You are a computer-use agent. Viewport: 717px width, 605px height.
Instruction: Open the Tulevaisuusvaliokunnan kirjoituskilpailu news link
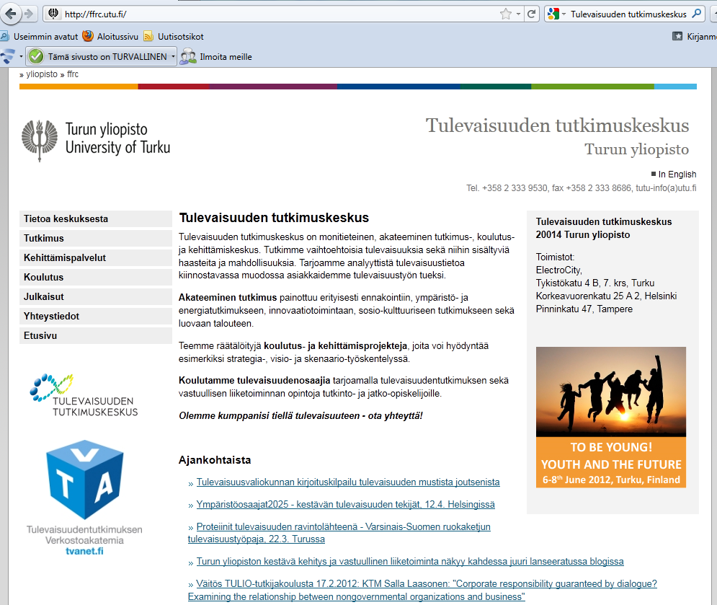tap(348, 482)
